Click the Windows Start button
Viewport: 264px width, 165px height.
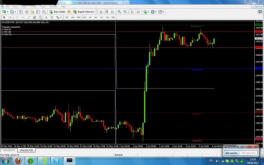[5, 161]
